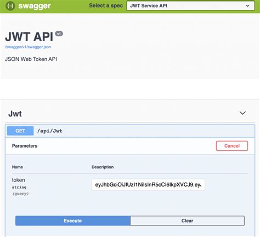260x237 pixels.
Task: Open the JWT Service API spec dropdown
Action: click(x=190, y=5)
